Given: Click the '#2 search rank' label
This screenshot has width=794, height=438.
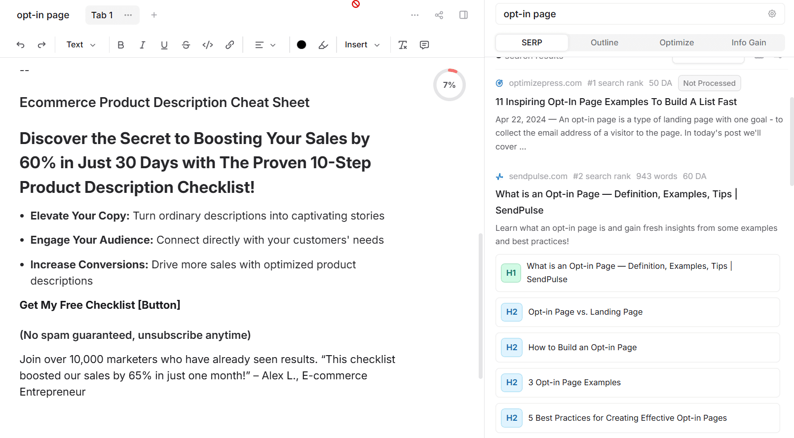Looking at the screenshot, I should tap(602, 177).
